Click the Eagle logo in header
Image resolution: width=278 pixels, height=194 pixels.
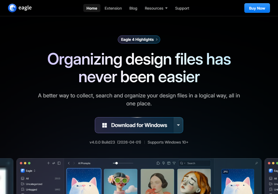click(x=20, y=8)
